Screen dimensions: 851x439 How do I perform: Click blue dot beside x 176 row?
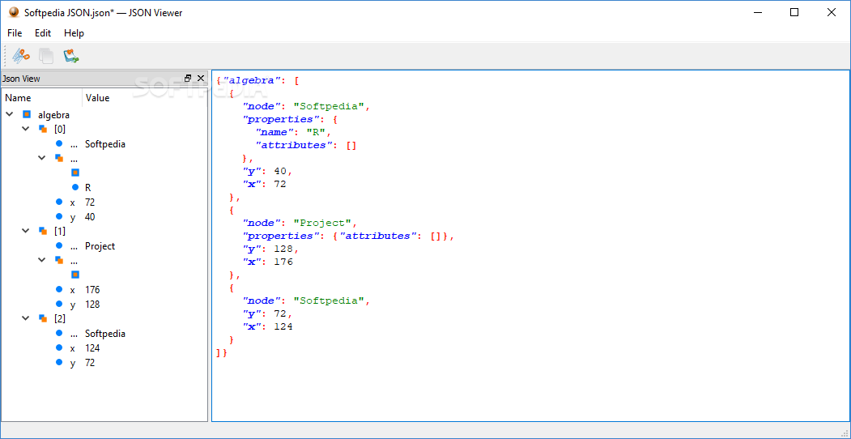(59, 289)
